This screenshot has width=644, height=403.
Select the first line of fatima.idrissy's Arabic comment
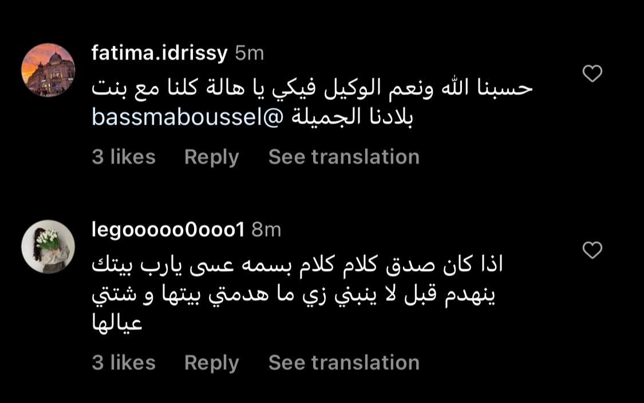coord(312,89)
